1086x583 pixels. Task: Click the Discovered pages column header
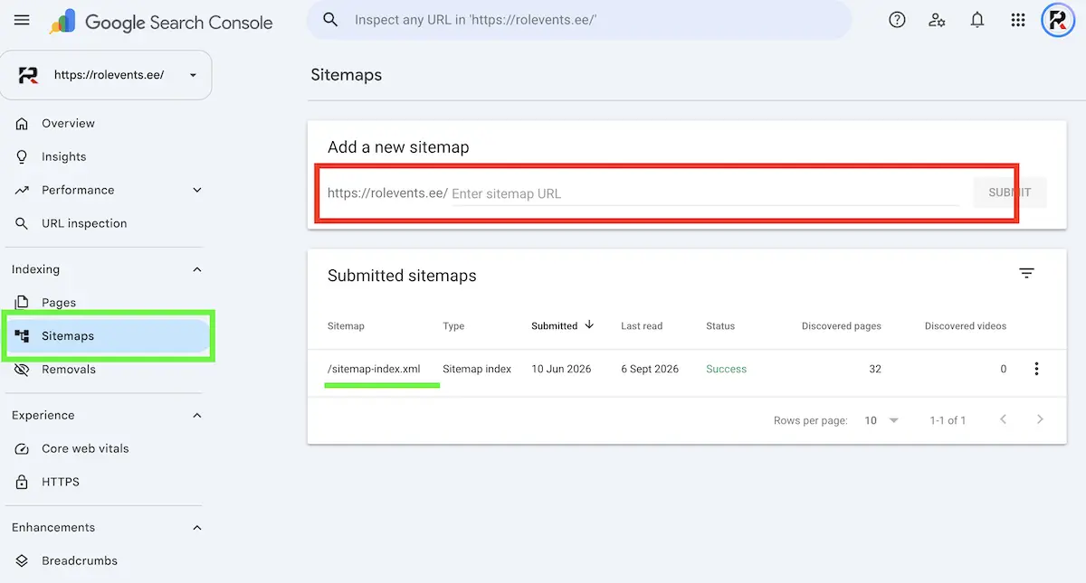tap(841, 326)
